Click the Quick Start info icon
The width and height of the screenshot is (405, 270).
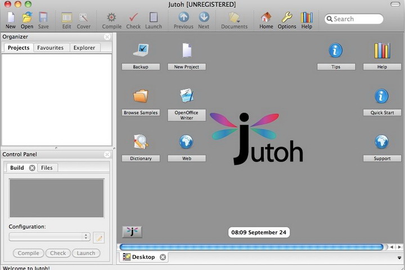(381, 96)
